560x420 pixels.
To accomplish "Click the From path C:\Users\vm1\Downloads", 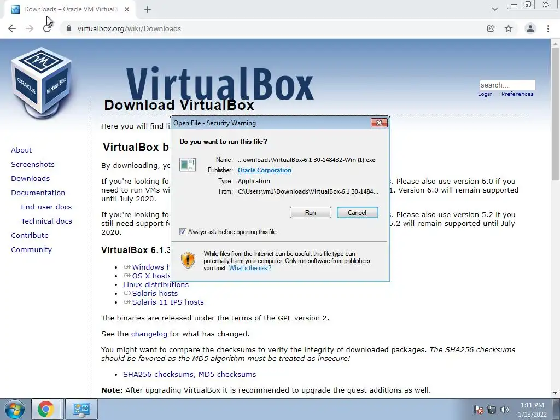I will (x=308, y=191).
